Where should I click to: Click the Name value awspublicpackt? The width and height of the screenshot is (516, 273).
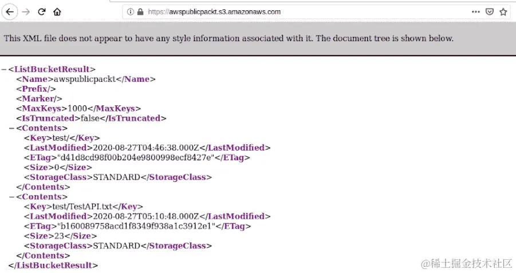[85, 80]
